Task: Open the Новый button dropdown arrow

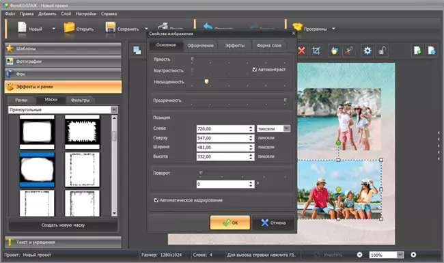Action: point(53,29)
